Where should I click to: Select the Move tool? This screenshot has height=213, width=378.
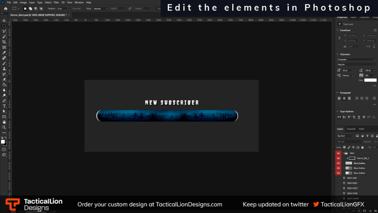pyautogui.click(x=4, y=20)
